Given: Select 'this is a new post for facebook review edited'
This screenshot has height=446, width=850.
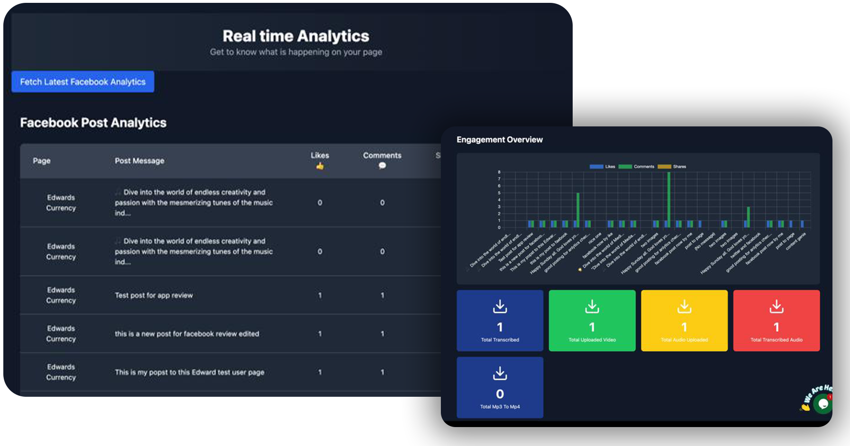Looking at the screenshot, I should (187, 334).
